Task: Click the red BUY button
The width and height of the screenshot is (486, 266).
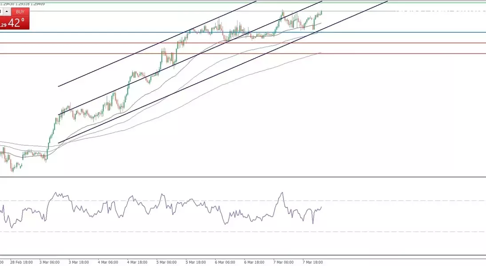Action: (20, 12)
